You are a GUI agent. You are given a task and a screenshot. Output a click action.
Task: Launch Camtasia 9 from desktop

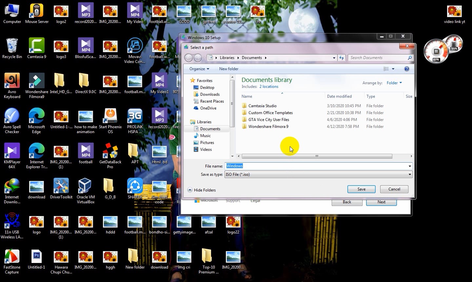(37, 49)
